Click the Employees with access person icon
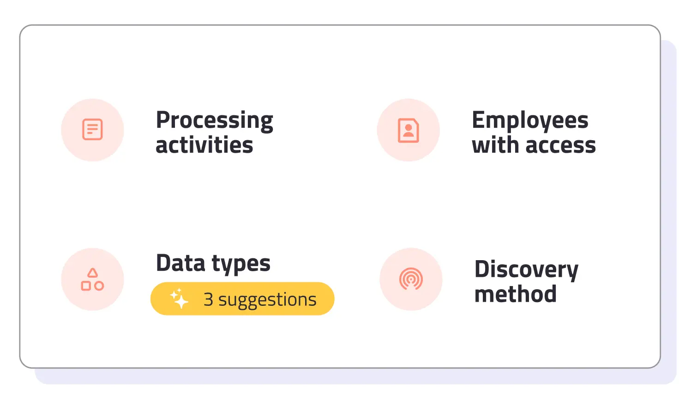This screenshot has height=393, width=679. (x=409, y=131)
